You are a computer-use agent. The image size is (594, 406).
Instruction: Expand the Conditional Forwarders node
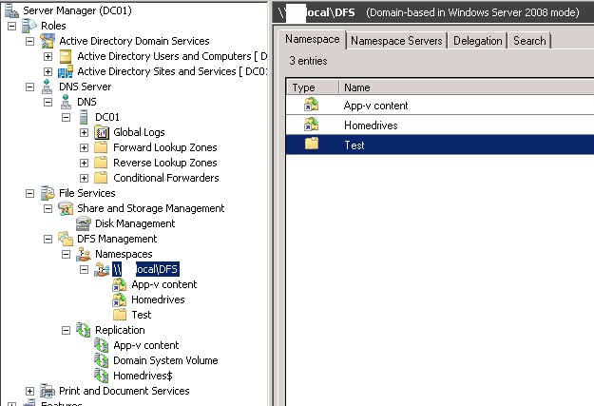tap(85, 178)
